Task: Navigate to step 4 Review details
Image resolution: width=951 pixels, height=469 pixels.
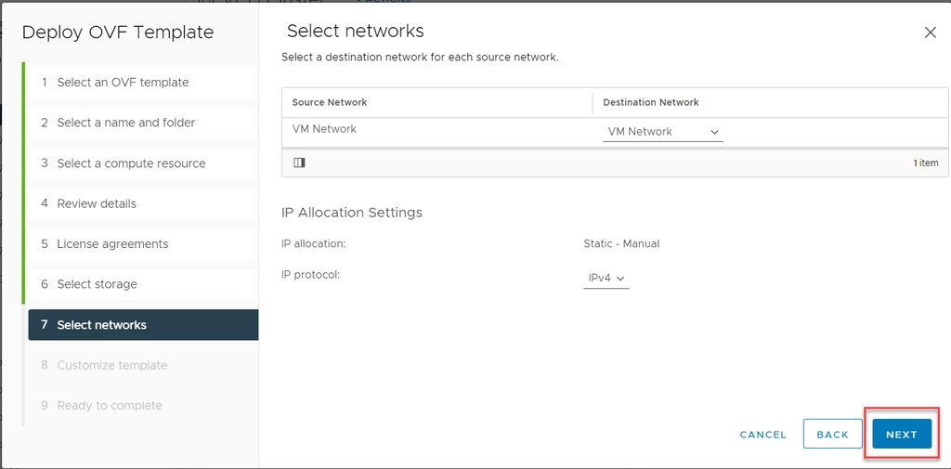Action: [x=97, y=203]
